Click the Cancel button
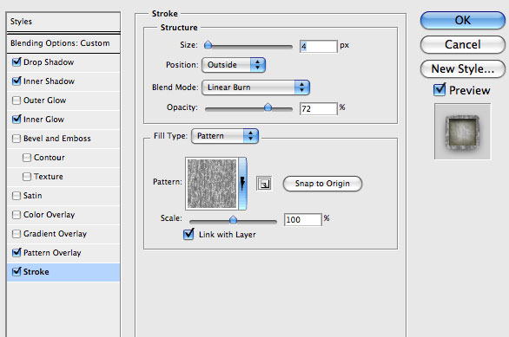The width and height of the screenshot is (509, 337). pos(463,45)
